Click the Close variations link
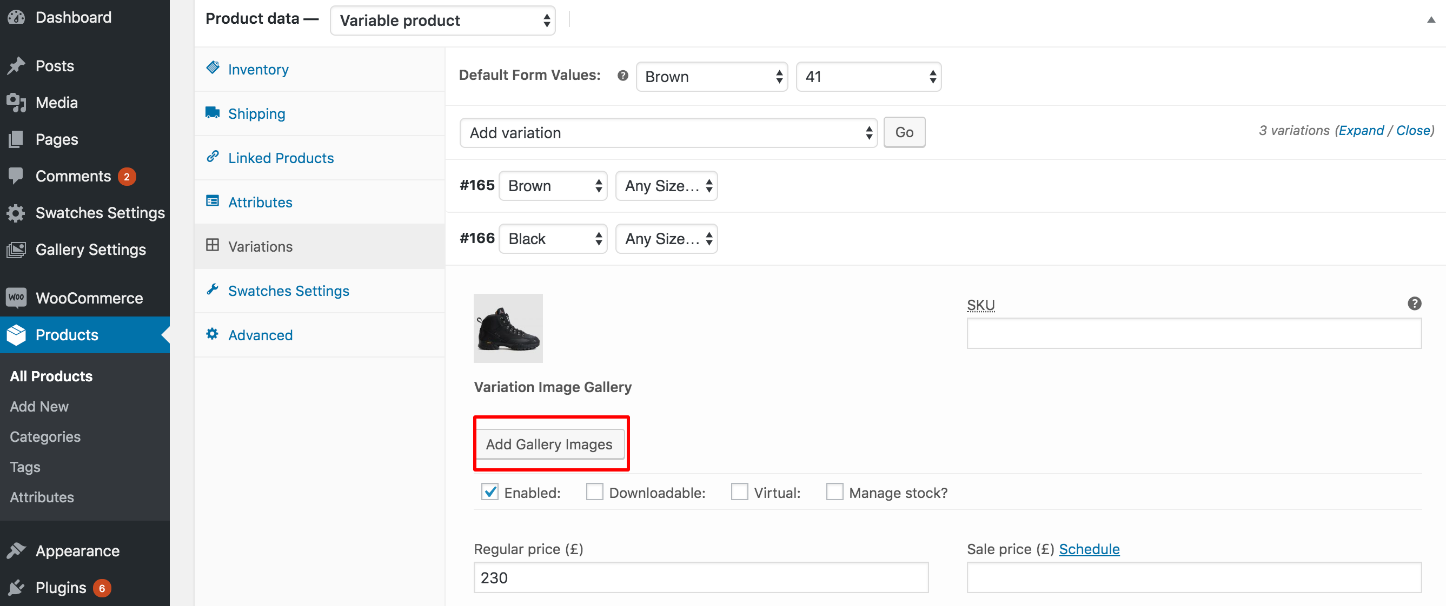The image size is (1446, 606). (1413, 131)
